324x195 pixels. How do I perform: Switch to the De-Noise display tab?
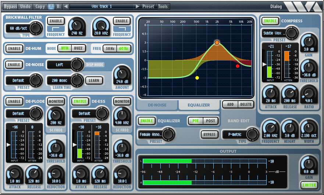tap(157, 105)
